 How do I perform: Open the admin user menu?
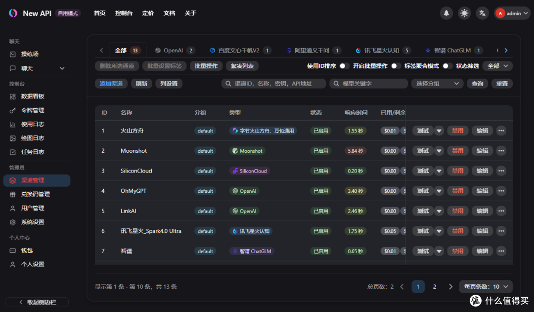512,13
